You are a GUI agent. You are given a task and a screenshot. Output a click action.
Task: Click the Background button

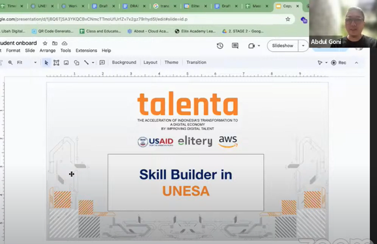(x=124, y=62)
